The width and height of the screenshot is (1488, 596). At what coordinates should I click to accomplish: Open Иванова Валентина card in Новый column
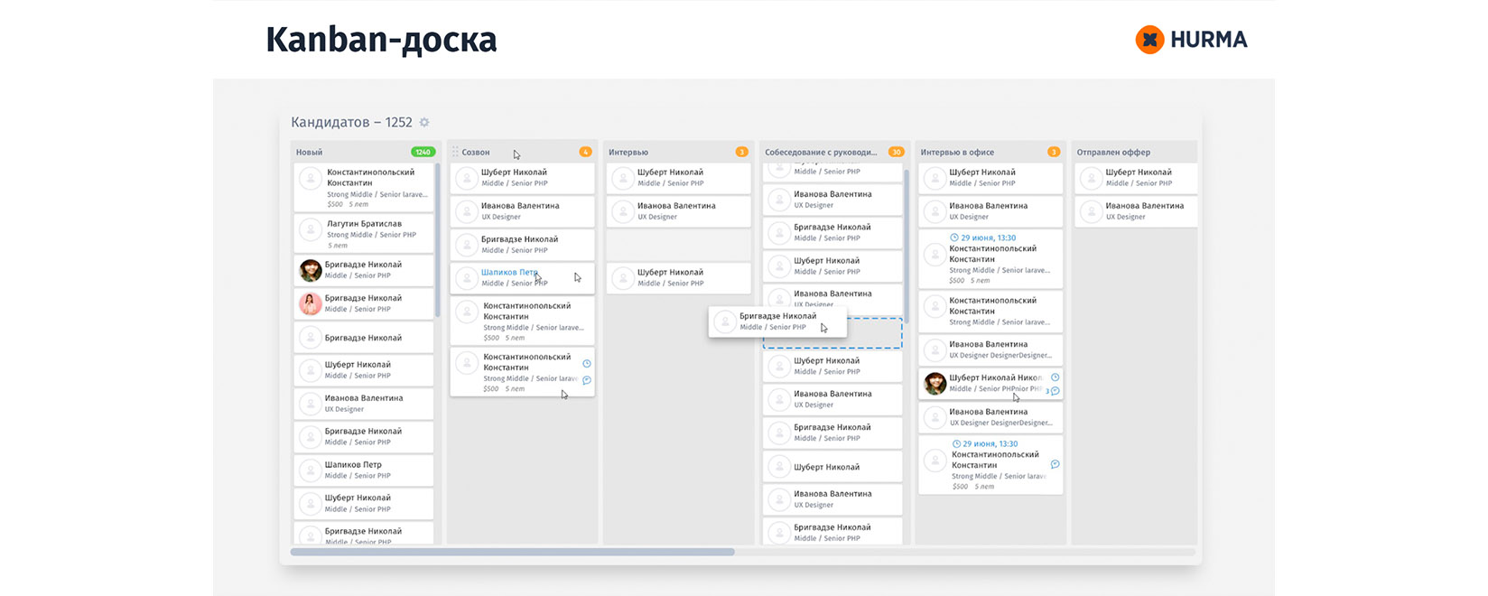click(x=364, y=404)
